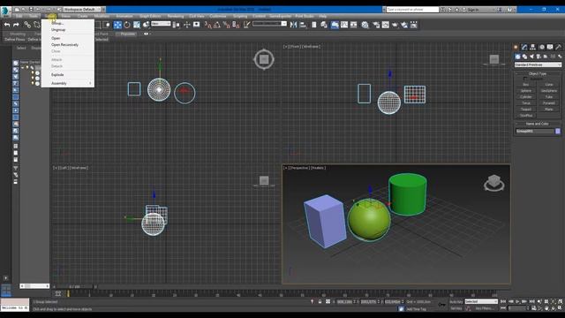This screenshot has height=318, width=565.
Task: Switch to the Motion panel tab icon
Action: click(541, 47)
